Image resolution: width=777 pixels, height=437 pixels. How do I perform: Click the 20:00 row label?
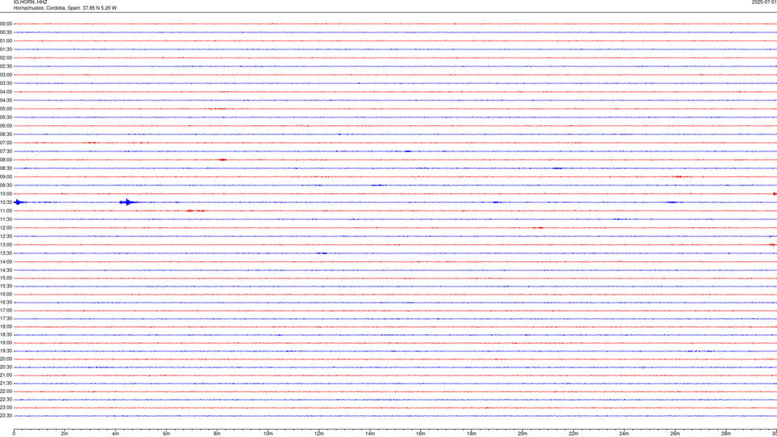(x=6, y=359)
